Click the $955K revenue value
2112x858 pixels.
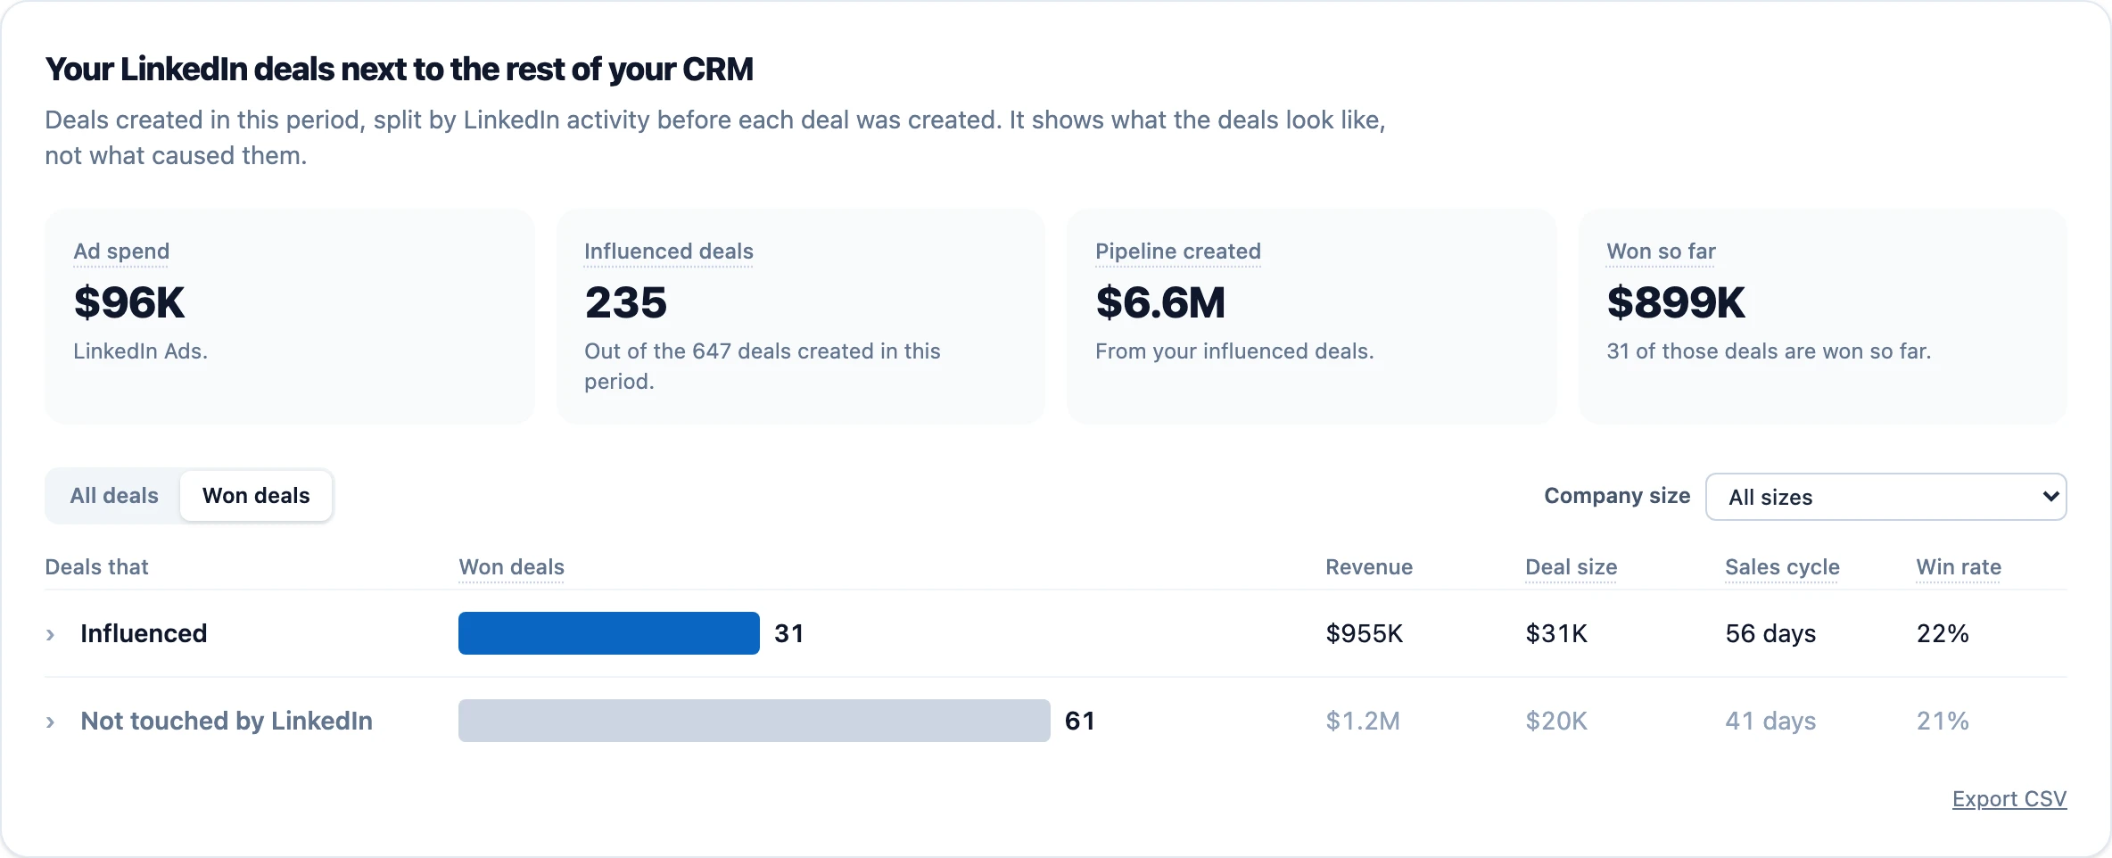(x=1365, y=633)
